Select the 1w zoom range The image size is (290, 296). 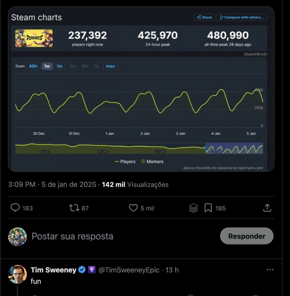[47, 66]
